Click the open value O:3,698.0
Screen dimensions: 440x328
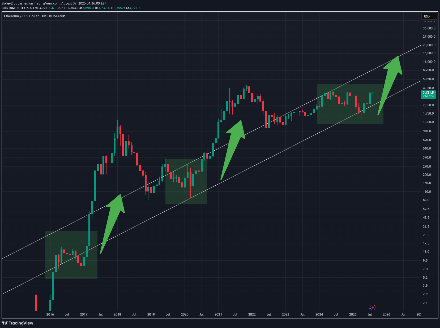(86, 8)
